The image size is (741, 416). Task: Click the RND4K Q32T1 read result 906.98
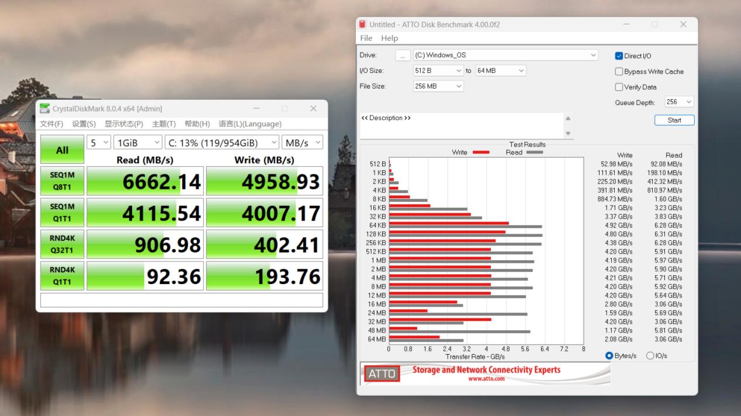click(145, 244)
